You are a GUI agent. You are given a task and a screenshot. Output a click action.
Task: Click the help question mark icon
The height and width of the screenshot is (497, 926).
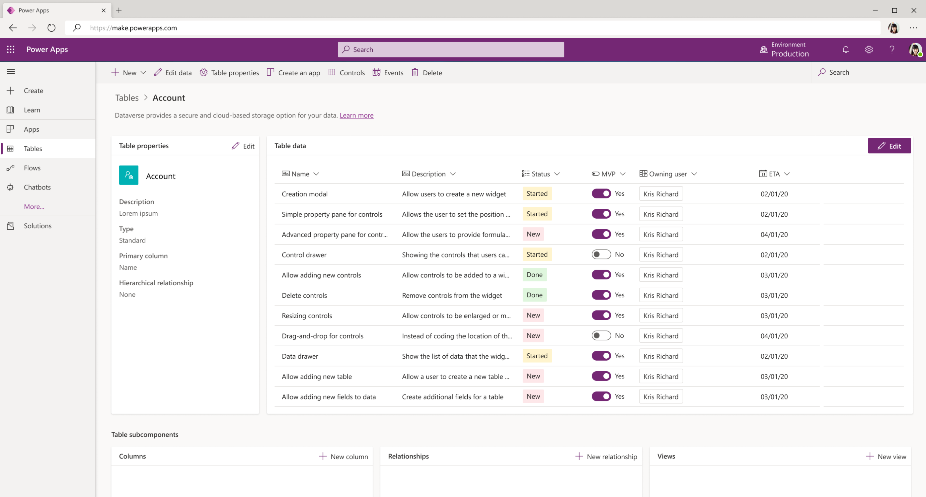tap(891, 49)
